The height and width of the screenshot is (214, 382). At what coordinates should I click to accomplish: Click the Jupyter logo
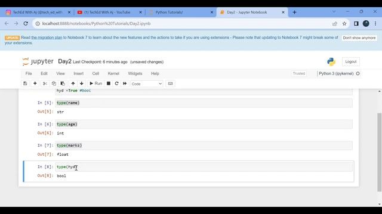click(38, 61)
